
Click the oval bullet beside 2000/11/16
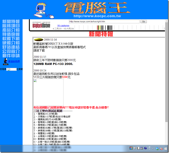pyautogui.click(x=39, y=40)
